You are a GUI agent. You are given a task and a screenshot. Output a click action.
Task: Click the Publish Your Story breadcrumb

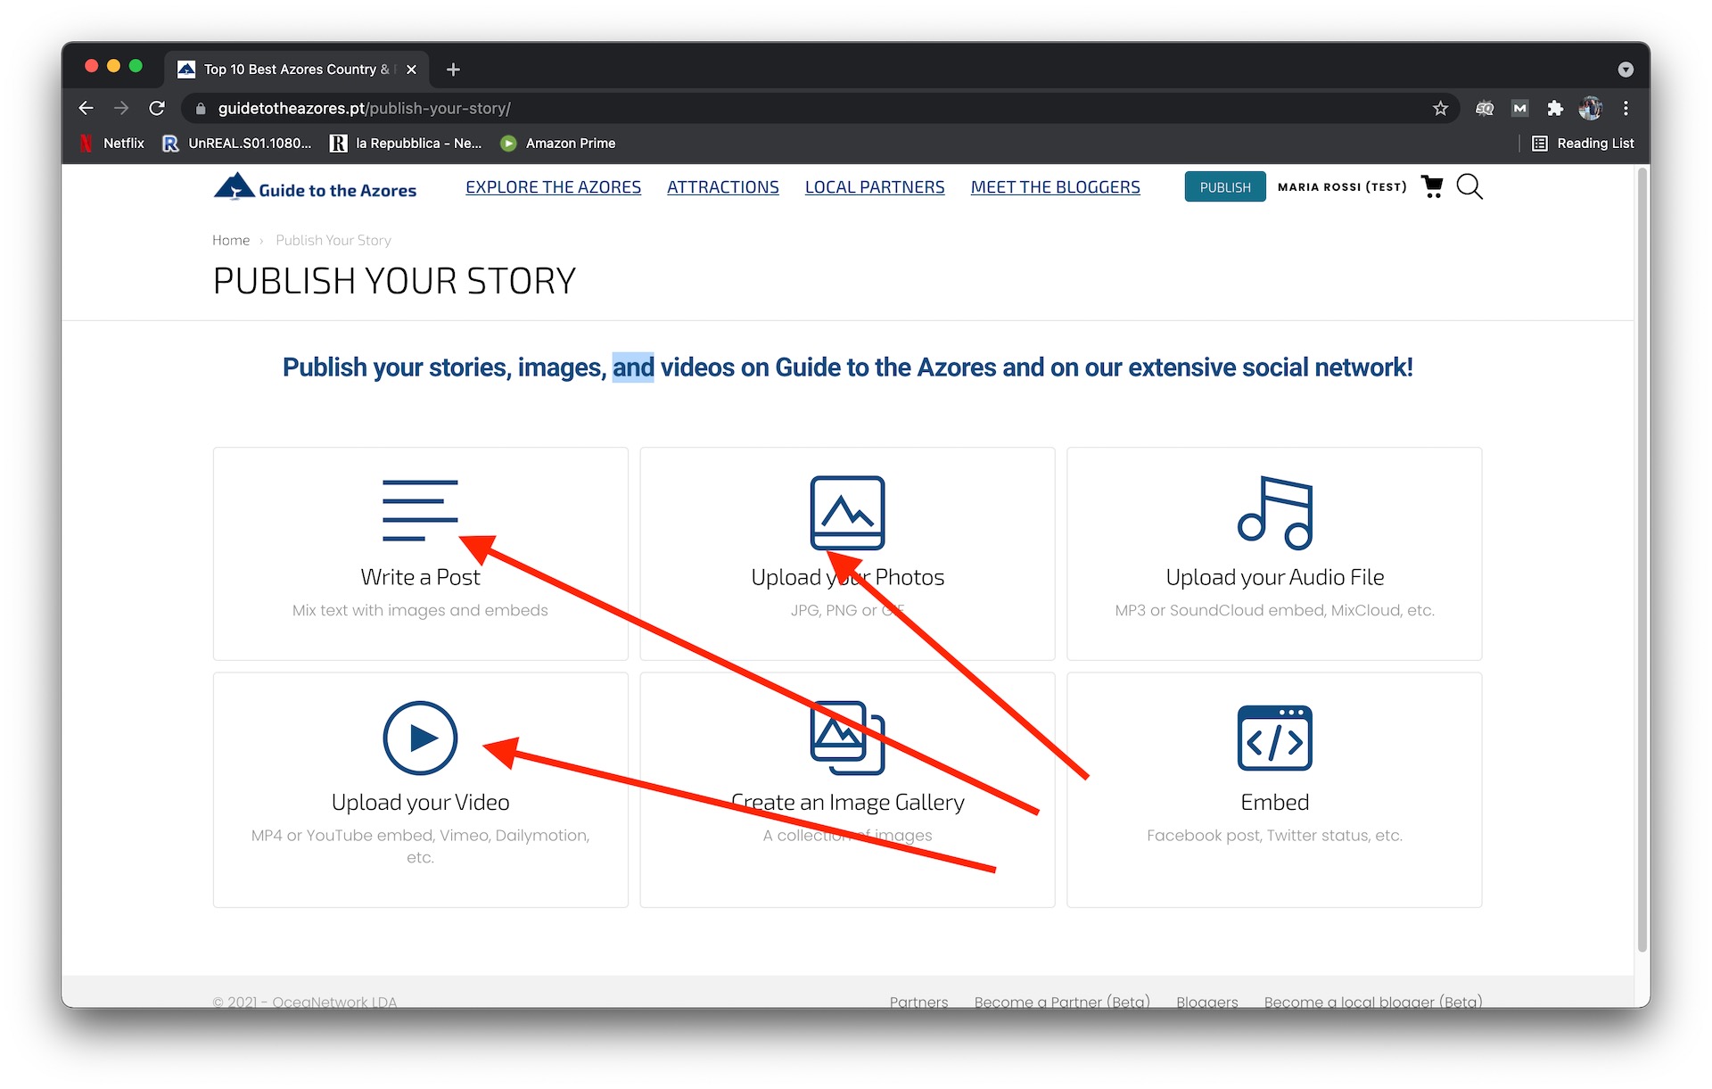click(x=333, y=240)
